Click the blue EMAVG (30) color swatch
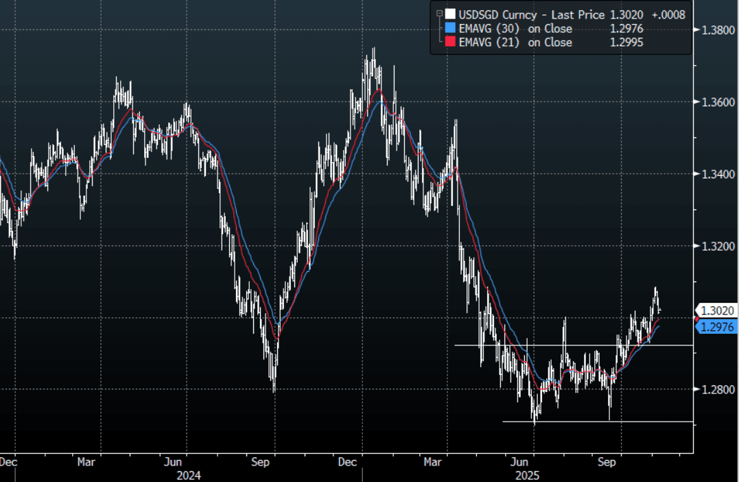Screen dimensions: 739x482 coord(449,29)
